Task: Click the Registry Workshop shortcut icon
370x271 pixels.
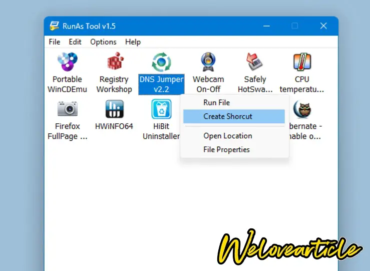Action: [x=114, y=63]
